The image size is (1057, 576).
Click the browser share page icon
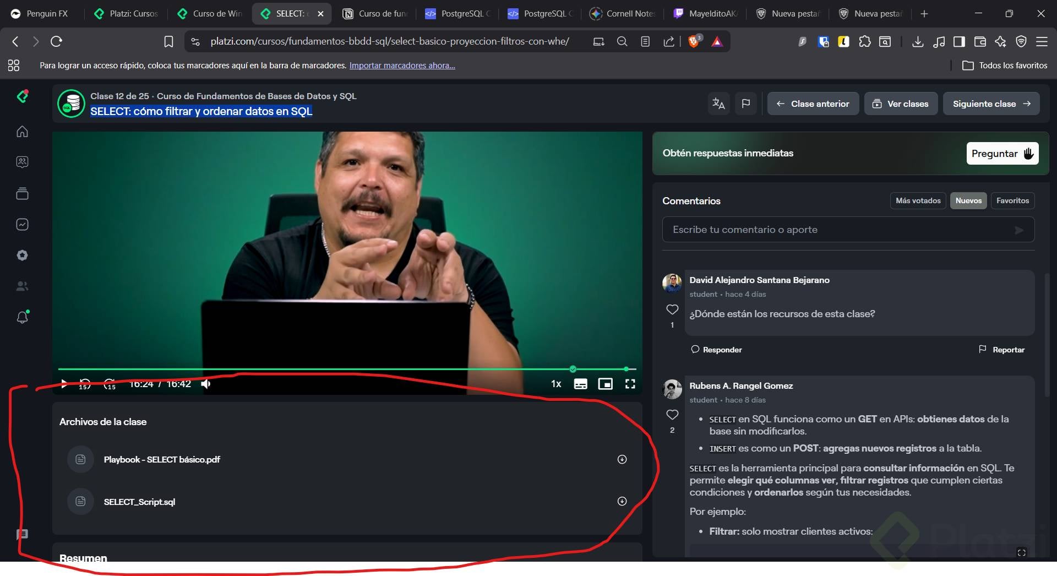point(669,41)
